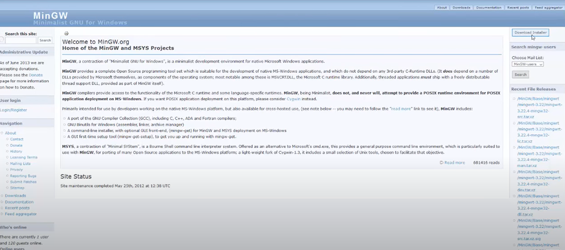Screen dimensions: 565x250
Task: Click the mingw-users Search button
Action: coord(521,74)
